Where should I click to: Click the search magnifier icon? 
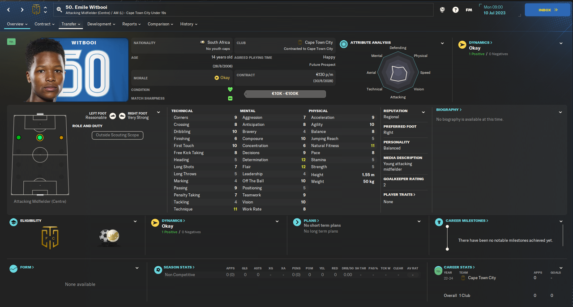59,10
